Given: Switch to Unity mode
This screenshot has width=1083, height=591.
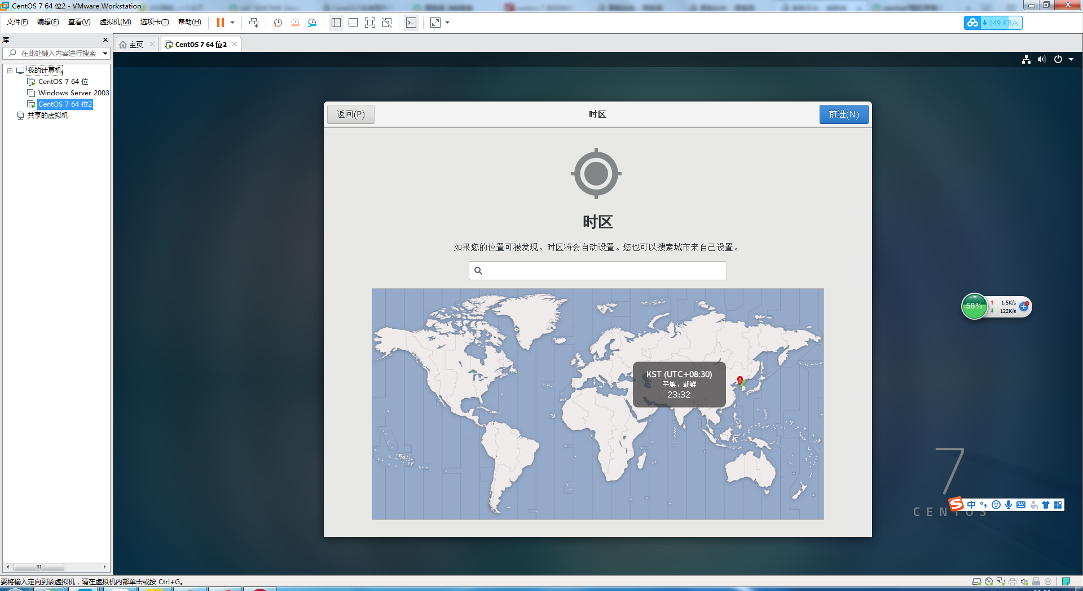Looking at the screenshot, I should tap(387, 23).
